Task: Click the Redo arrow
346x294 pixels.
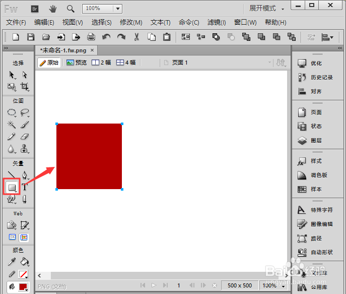Action: pyautogui.click(x=121, y=37)
